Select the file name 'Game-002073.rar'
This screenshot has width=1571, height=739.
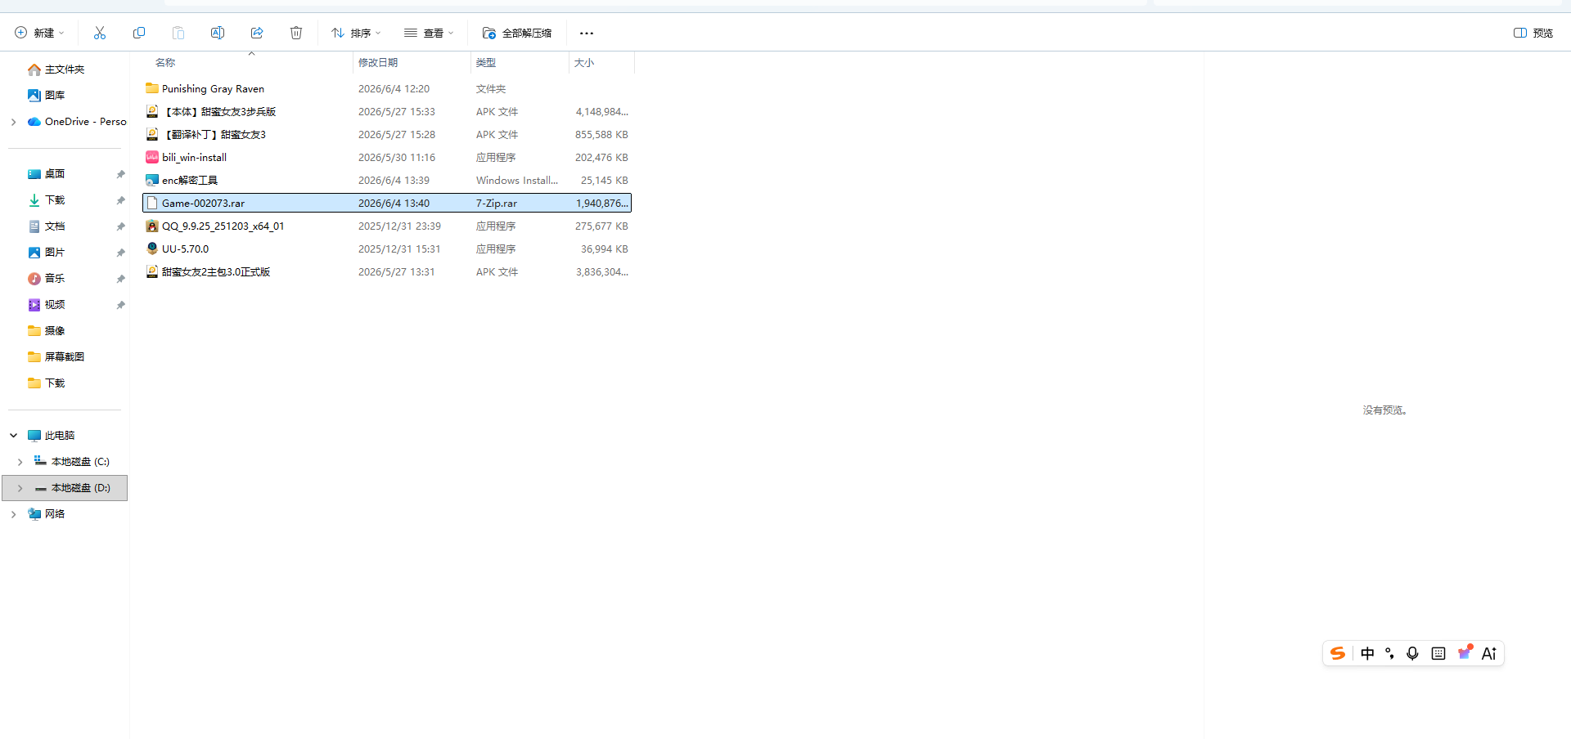[x=203, y=203]
